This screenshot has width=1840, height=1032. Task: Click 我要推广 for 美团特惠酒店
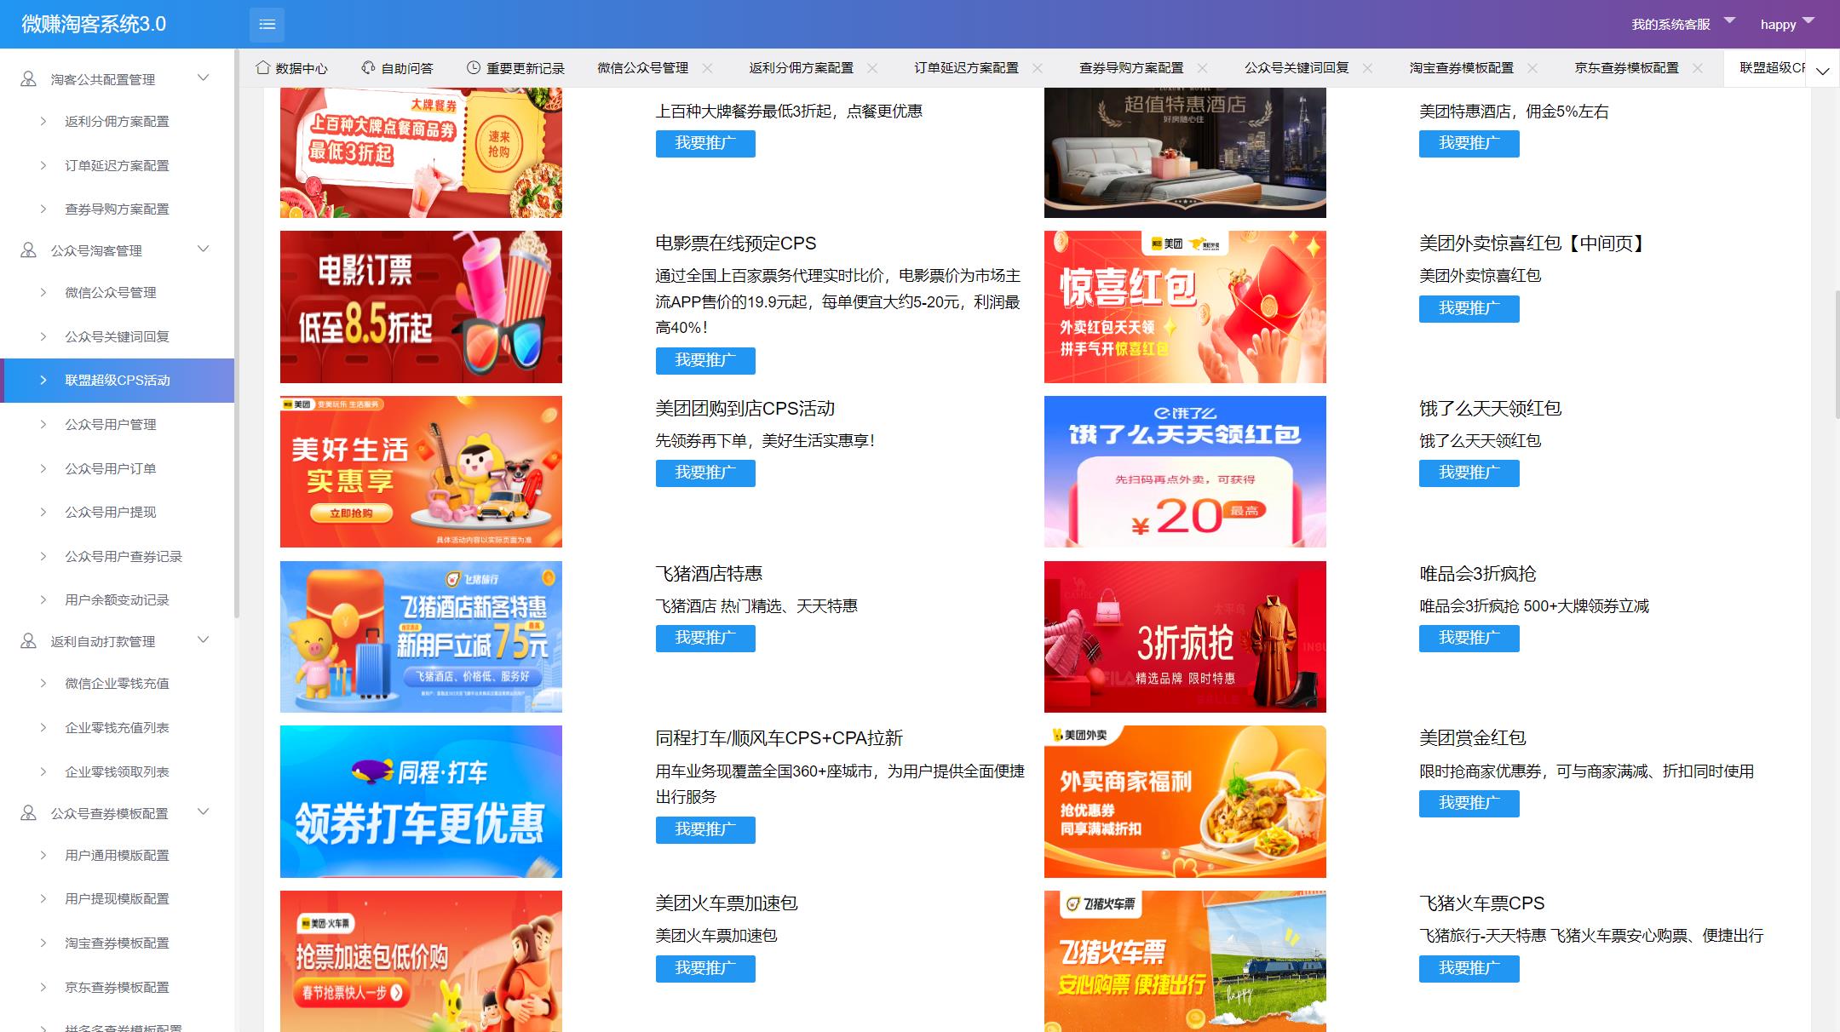1469,144
